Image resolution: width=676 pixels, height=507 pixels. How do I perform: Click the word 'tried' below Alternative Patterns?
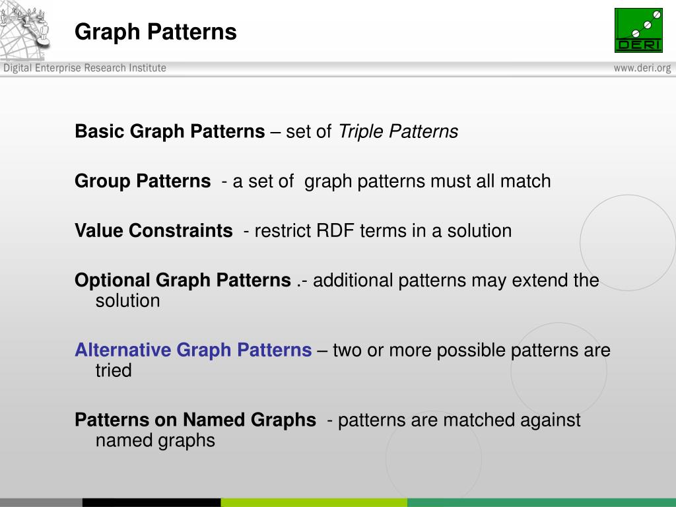tap(114, 370)
